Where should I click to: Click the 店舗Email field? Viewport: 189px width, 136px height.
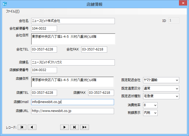coord(73,102)
